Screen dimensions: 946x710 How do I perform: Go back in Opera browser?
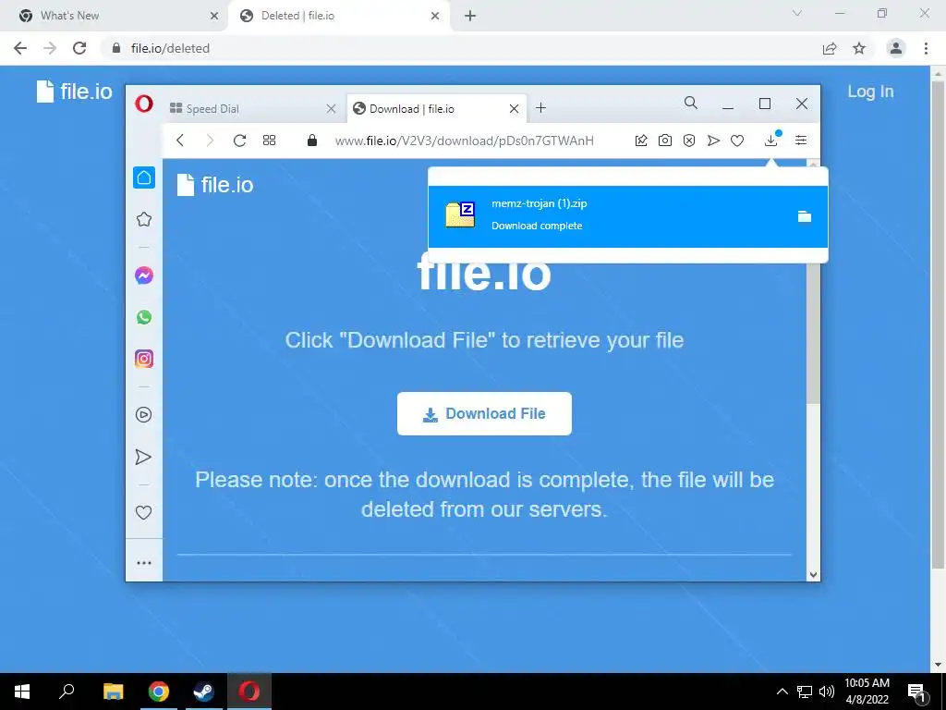pyautogui.click(x=180, y=141)
